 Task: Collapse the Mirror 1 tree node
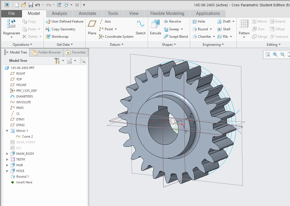pos(7,131)
